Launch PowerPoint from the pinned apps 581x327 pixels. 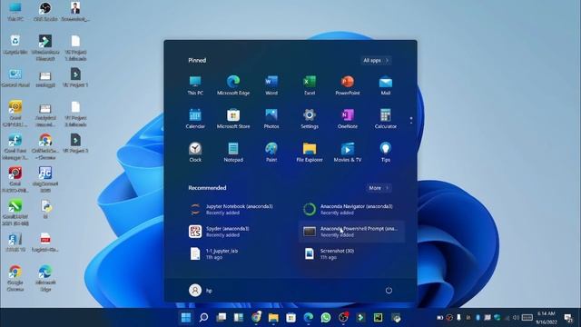[x=348, y=85]
